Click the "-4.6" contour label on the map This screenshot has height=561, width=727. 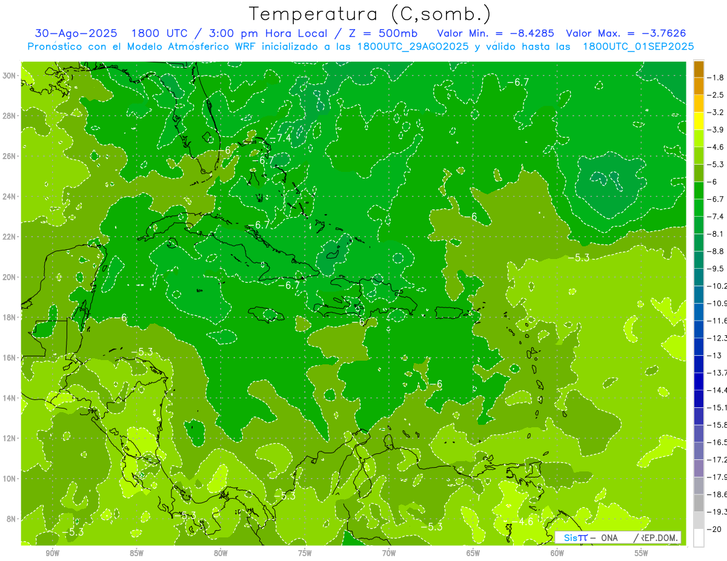coord(522,522)
